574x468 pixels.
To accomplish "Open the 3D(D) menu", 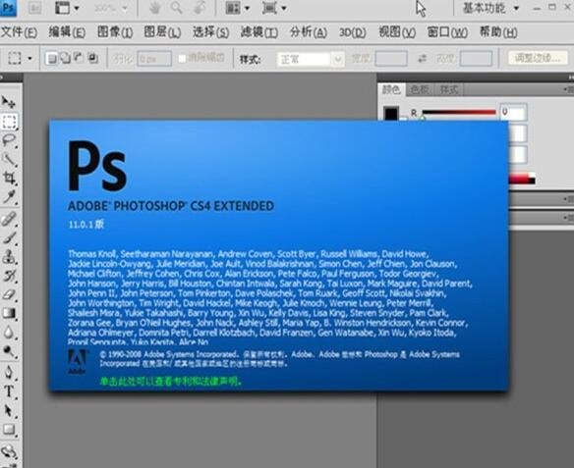I will click(352, 32).
